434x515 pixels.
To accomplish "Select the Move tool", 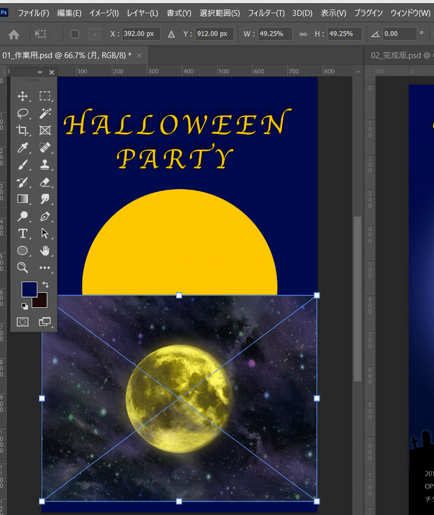I will click(x=22, y=96).
